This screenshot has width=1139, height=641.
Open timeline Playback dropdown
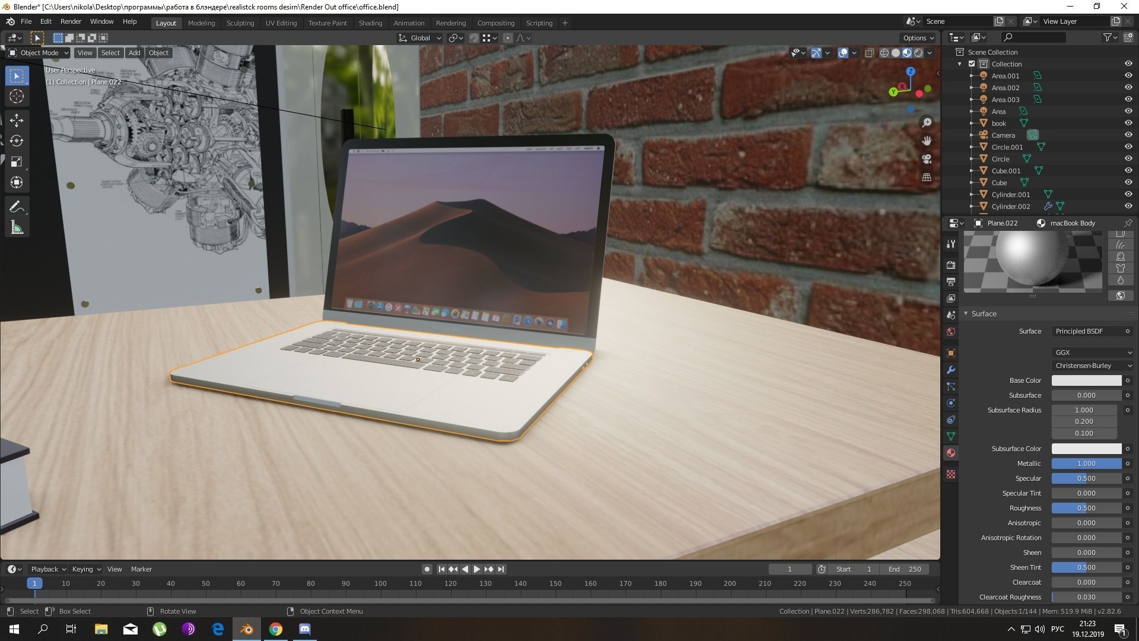(48, 569)
